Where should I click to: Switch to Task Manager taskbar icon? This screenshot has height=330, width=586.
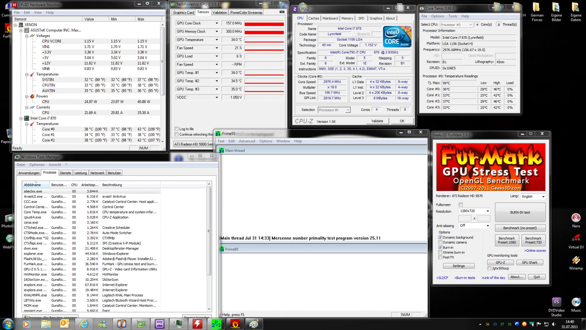pos(179,324)
